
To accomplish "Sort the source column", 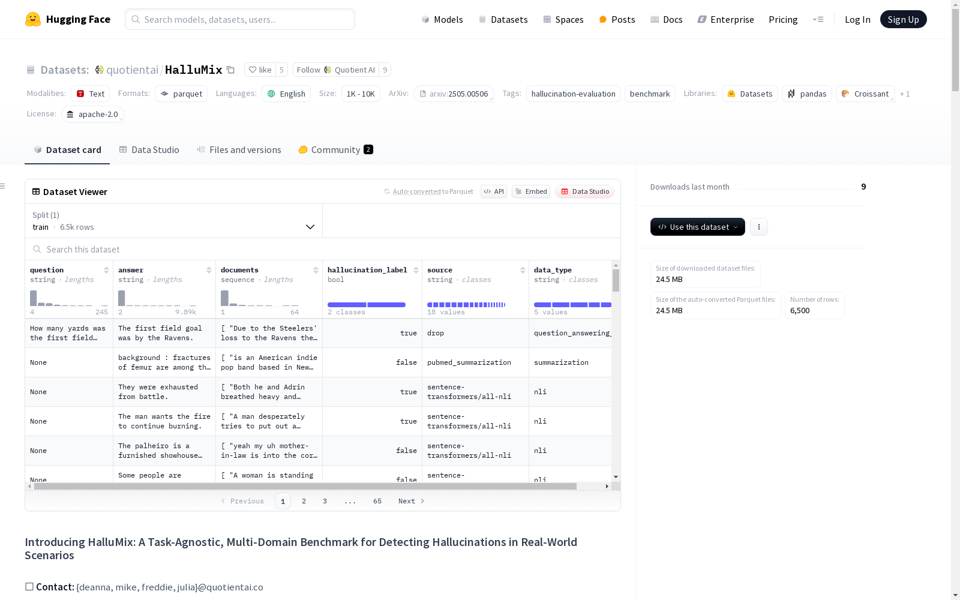I will click(523, 270).
